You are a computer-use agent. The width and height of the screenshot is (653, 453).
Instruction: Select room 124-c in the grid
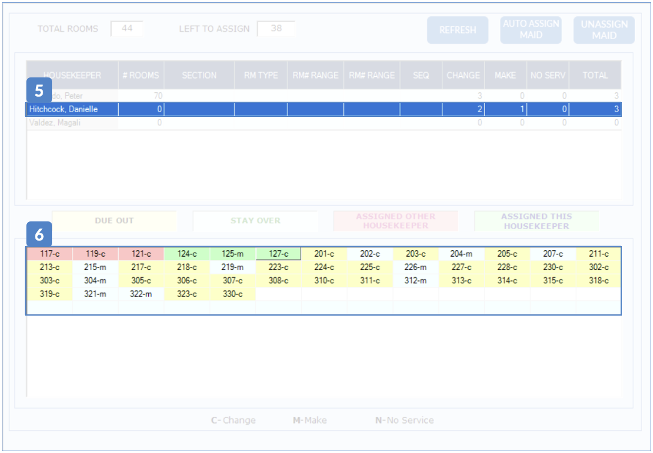pos(187,254)
